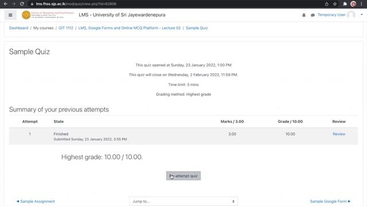
Task: Review attempt 1 results
Action: (339, 134)
